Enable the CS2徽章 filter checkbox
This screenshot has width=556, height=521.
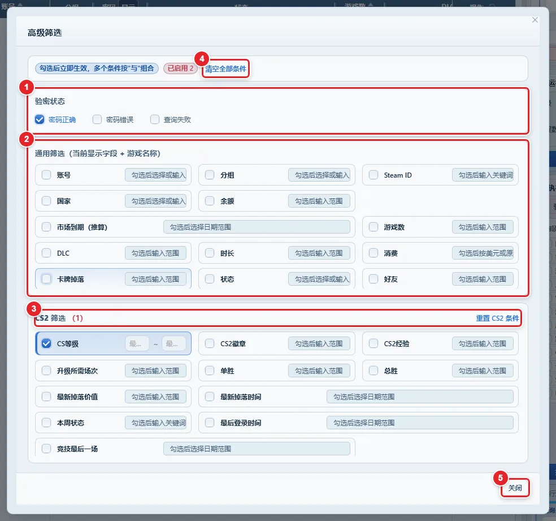coord(210,343)
